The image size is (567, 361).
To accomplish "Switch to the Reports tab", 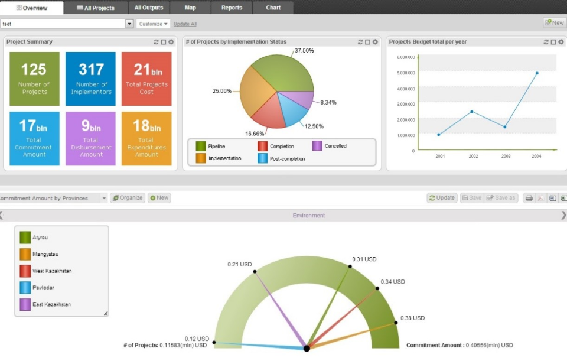I will 231,8.
